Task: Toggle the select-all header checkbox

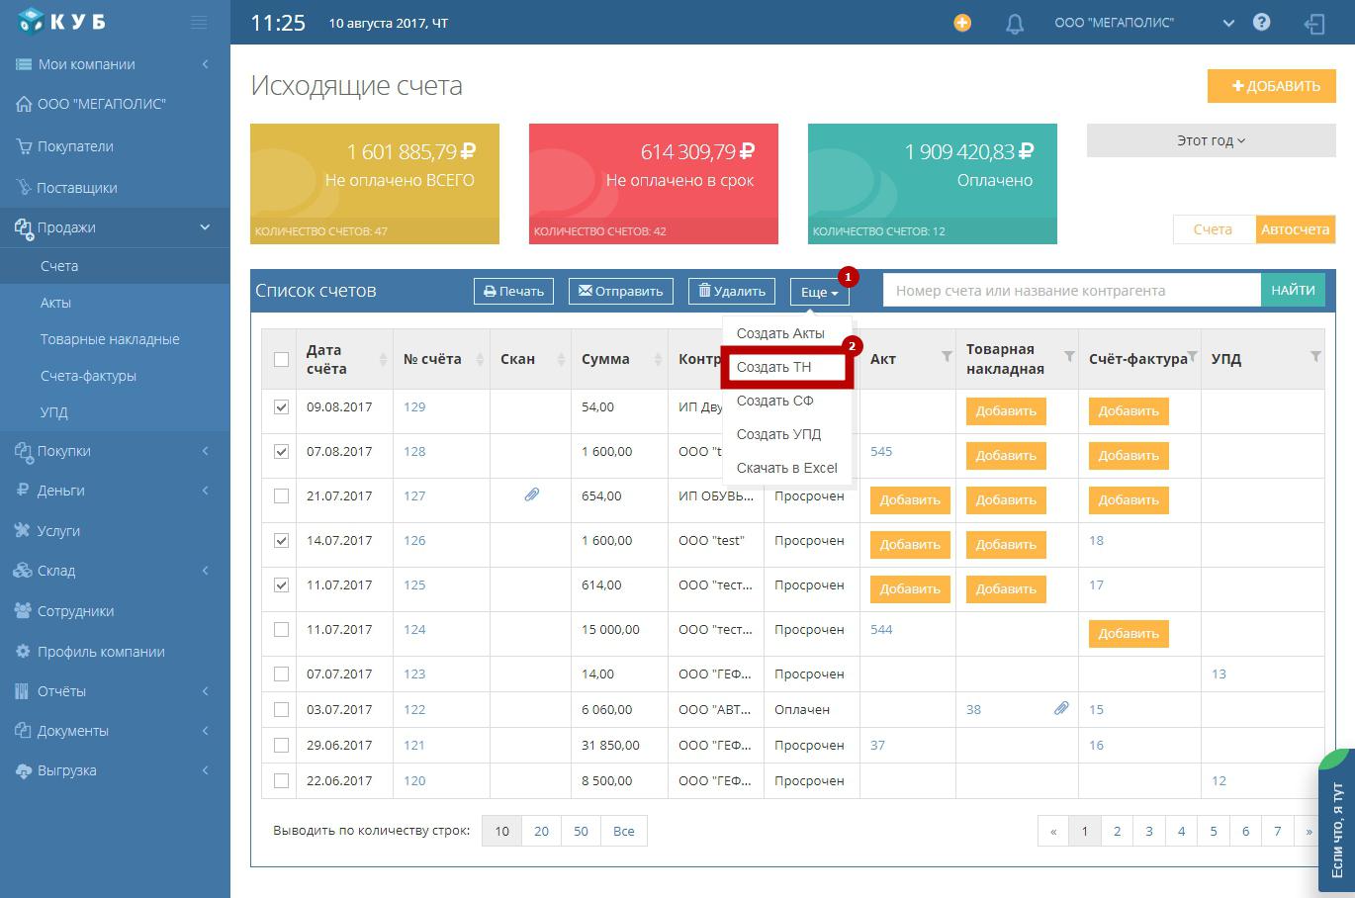Action: (x=281, y=359)
